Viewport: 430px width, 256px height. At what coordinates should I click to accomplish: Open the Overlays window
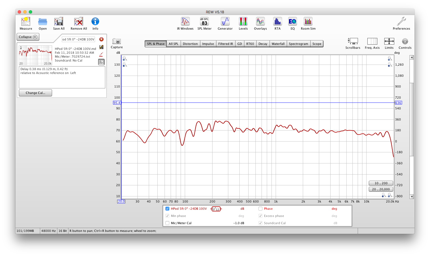(x=260, y=24)
